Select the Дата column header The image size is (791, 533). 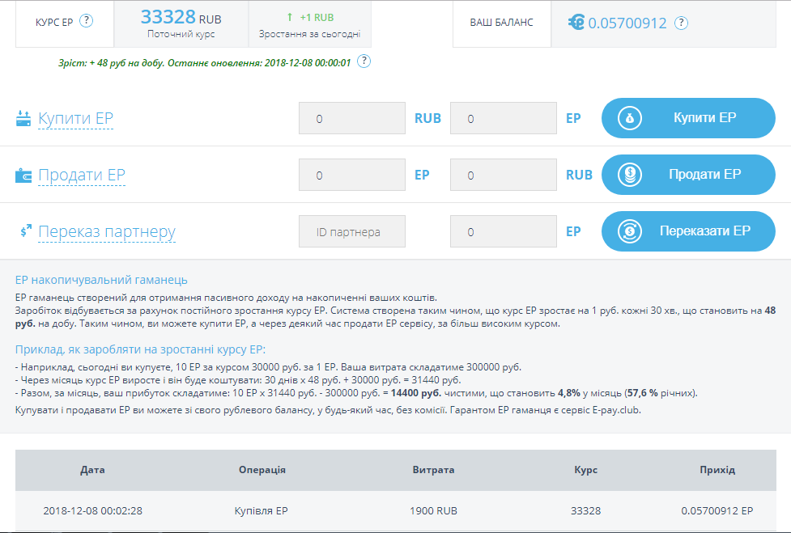click(x=92, y=470)
